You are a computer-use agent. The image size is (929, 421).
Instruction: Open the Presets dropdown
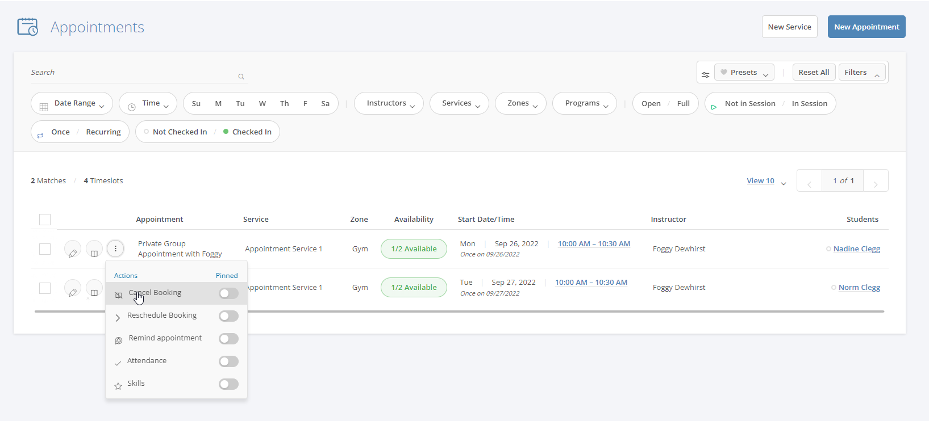(x=744, y=72)
